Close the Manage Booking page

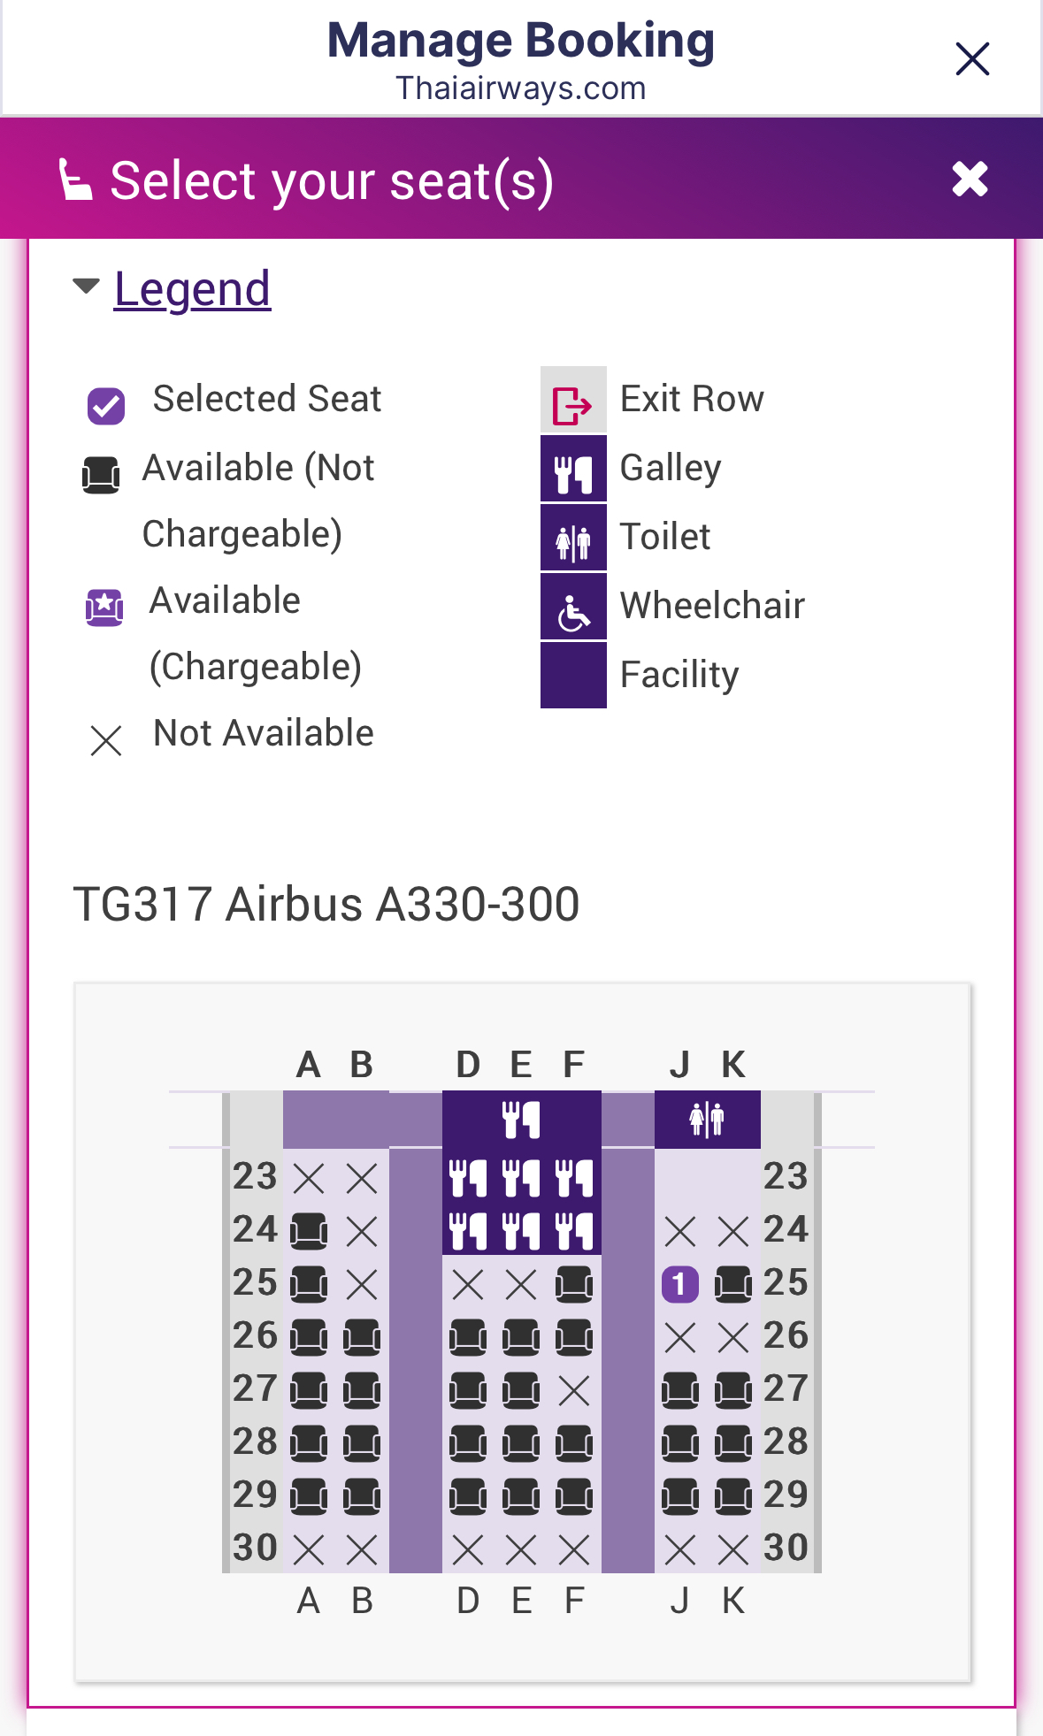coord(972,59)
